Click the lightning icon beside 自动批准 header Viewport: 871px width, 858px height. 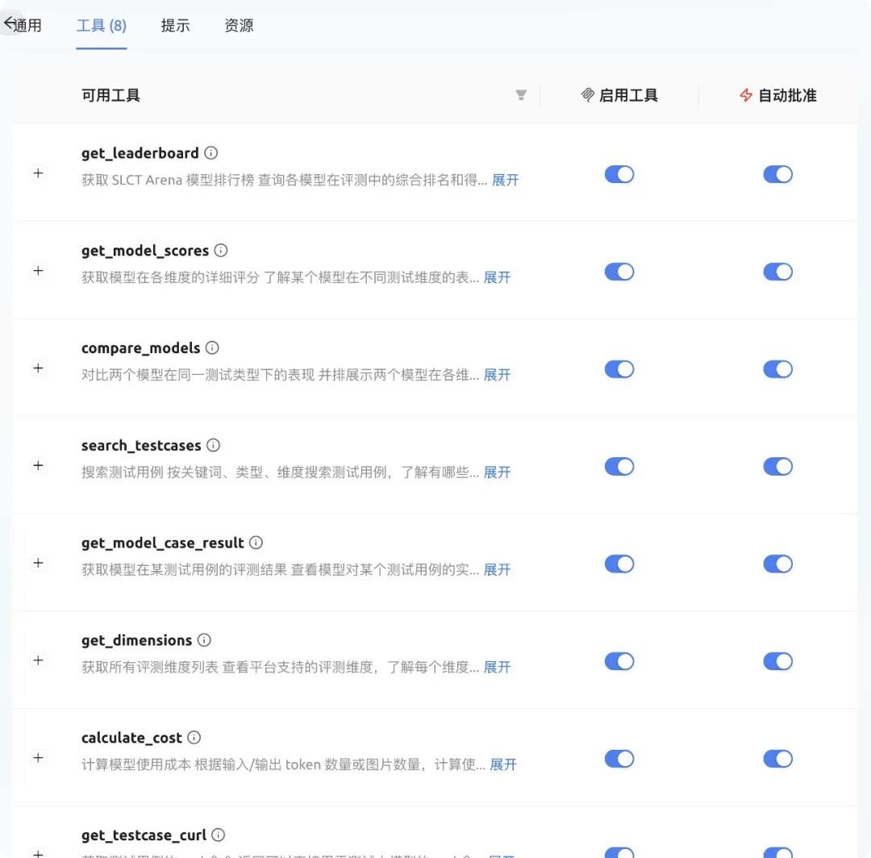pyautogui.click(x=746, y=95)
